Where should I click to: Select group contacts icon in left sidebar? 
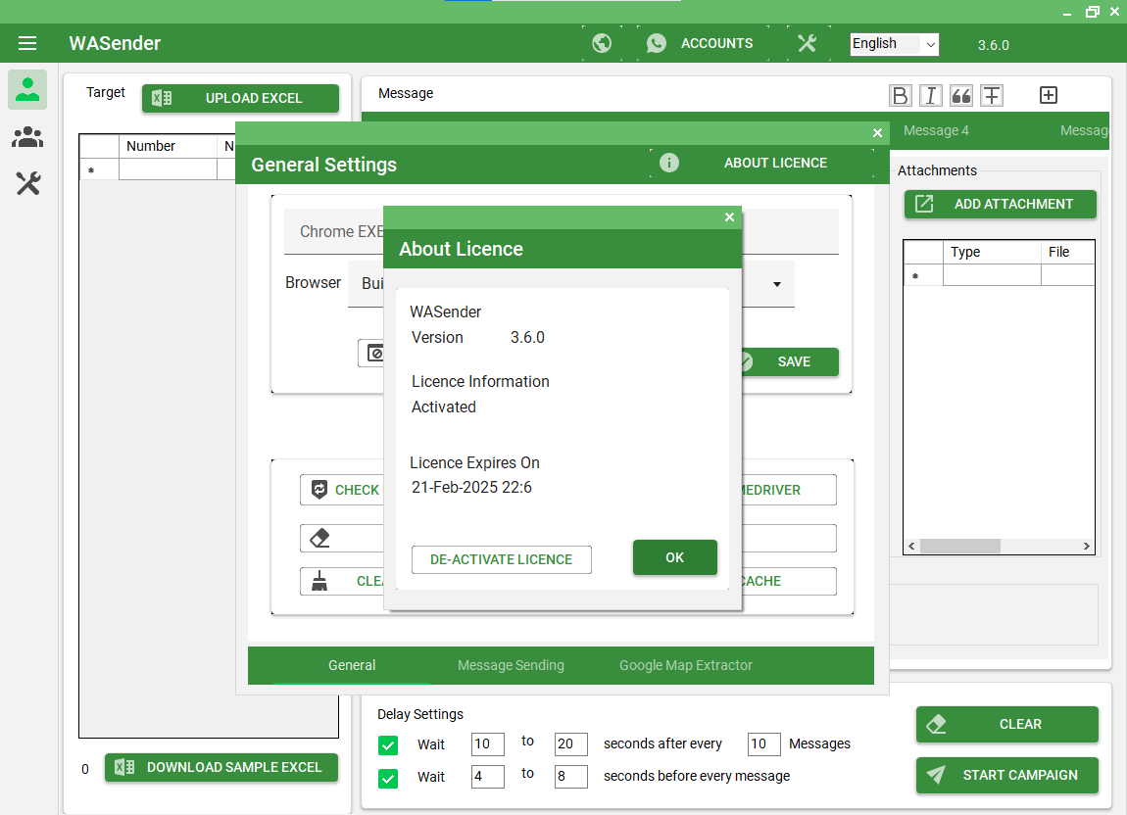[27, 136]
